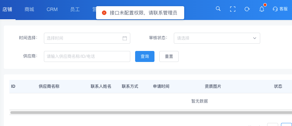The height and width of the screenshot is (126, 292).
Task: Click 供应商名称 column header
Action: click(49, 86)
